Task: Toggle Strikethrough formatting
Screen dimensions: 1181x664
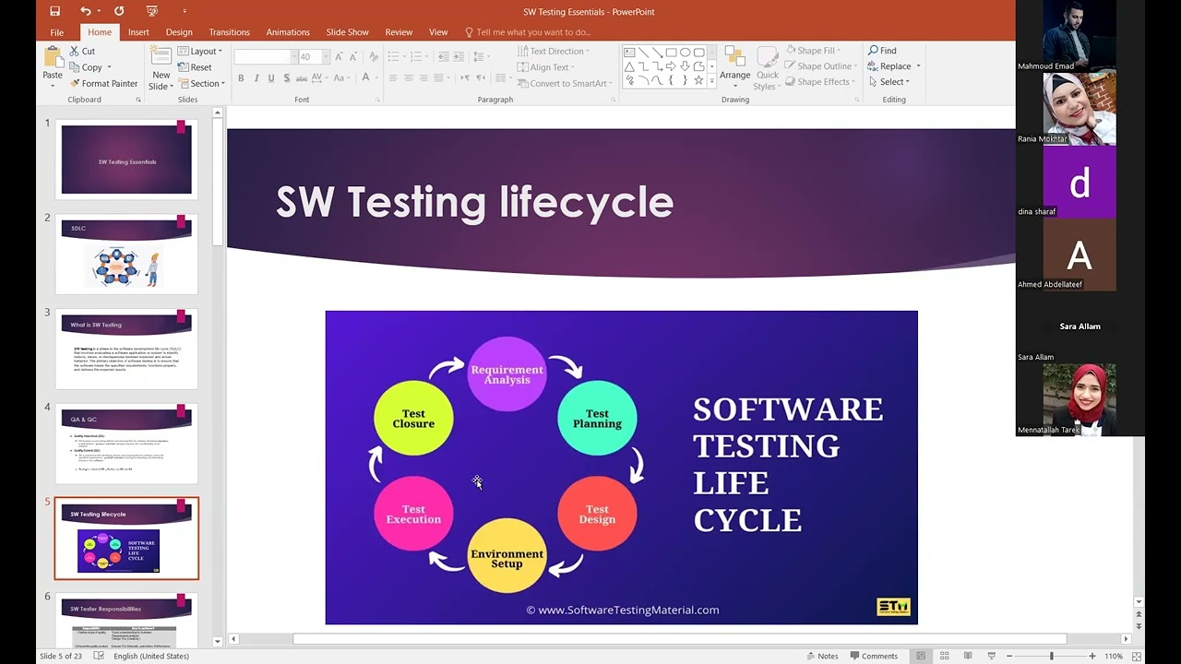Action: 302,78
